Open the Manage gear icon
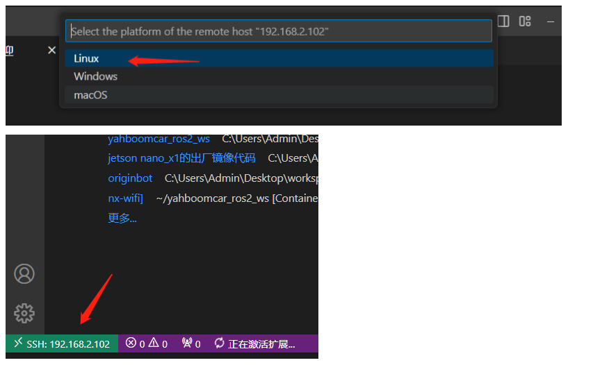The height and width of the screenshot is (365, 593). [x=24, y=313]
